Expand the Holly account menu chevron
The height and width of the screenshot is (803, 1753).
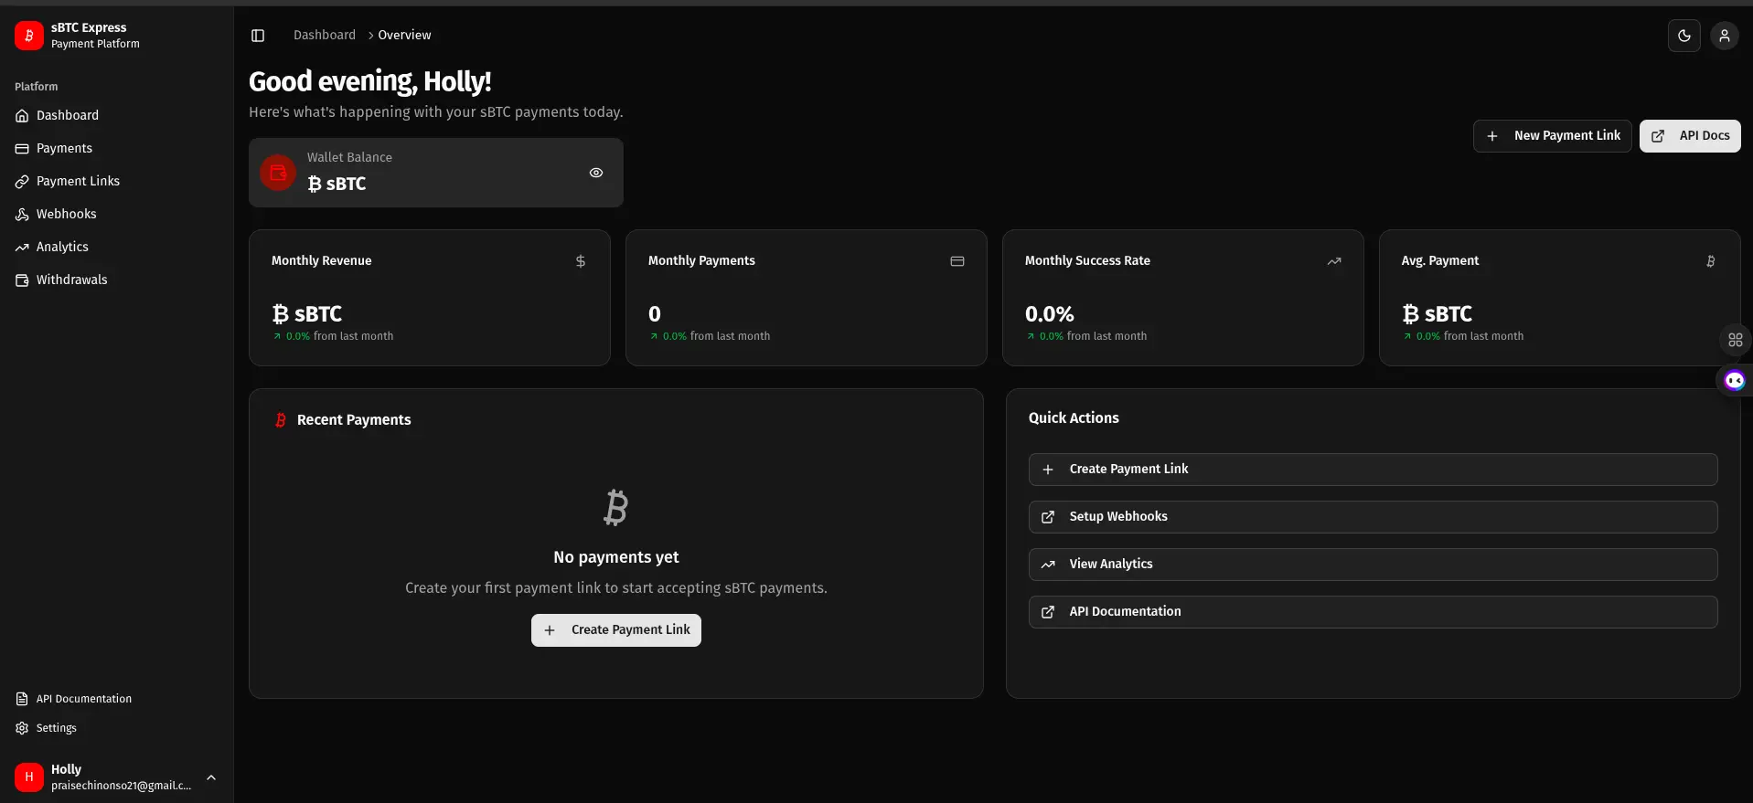pyautogui.click(x=211, y=777)
